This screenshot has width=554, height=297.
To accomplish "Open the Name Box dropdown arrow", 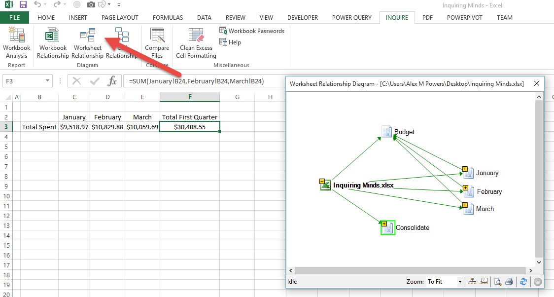I will pyautogui.click(x=48, y=81).
